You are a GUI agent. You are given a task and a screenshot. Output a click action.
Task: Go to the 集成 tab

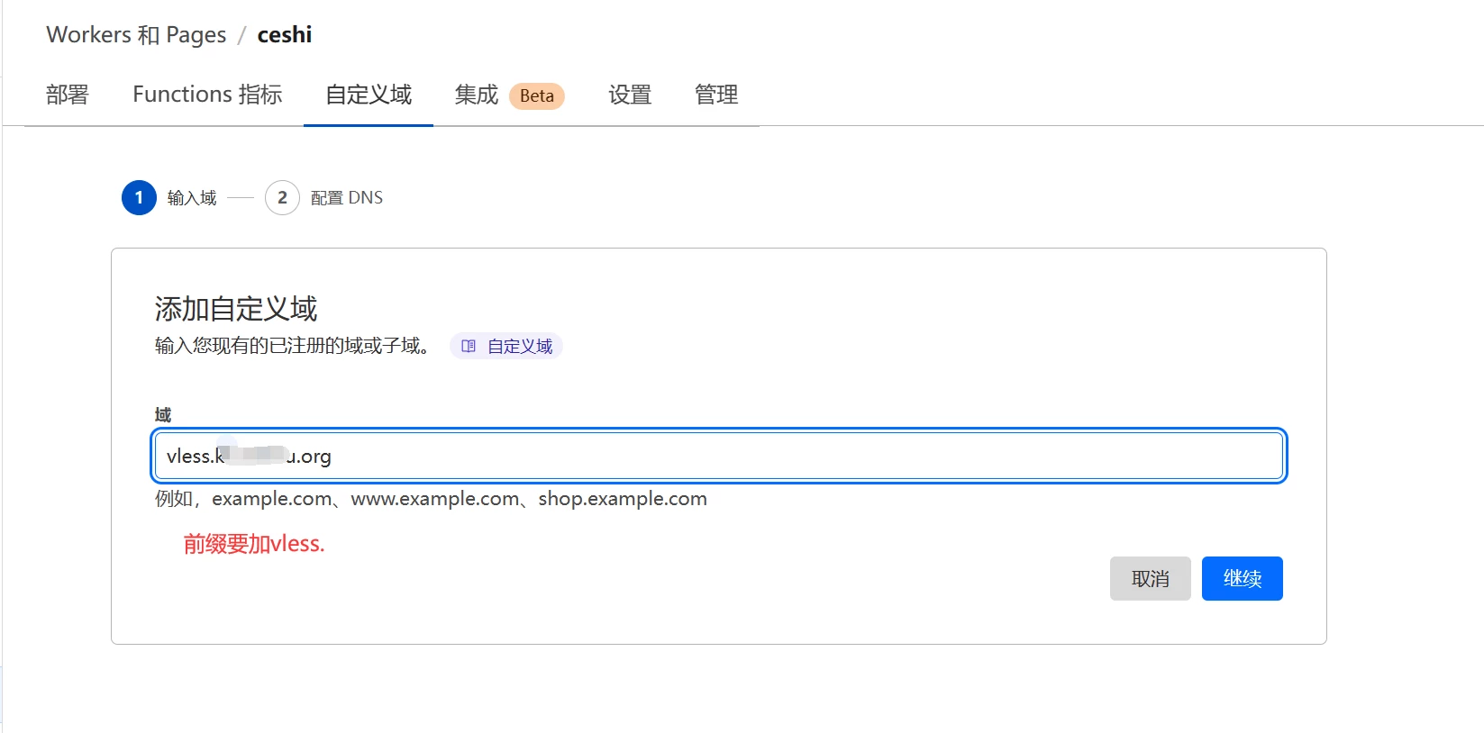476,95
